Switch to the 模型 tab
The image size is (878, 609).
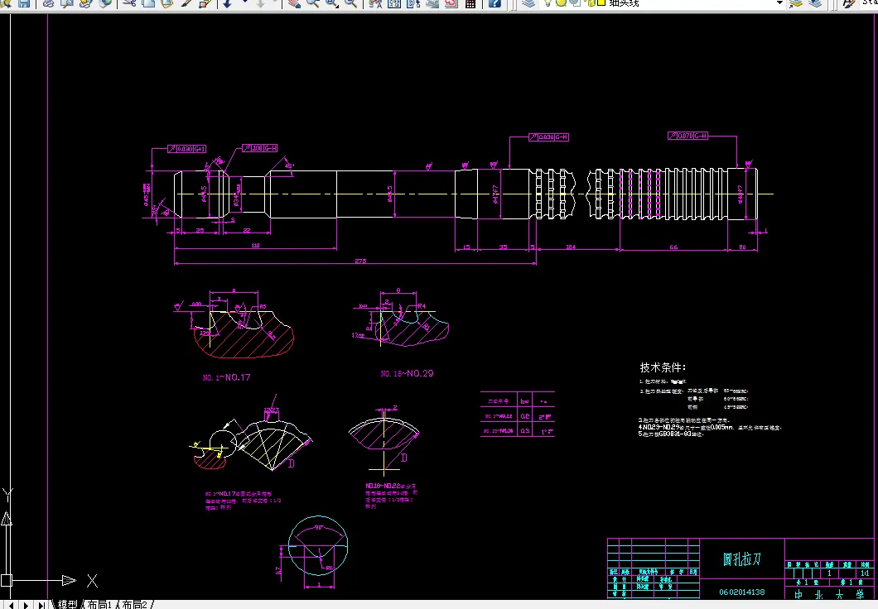(68, 605)
